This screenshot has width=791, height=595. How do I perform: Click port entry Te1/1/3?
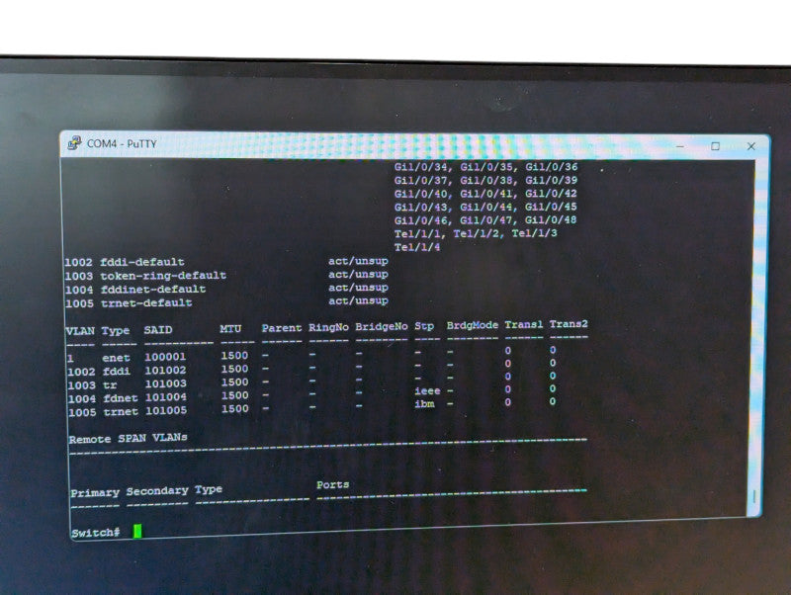[x=535, y=233]
